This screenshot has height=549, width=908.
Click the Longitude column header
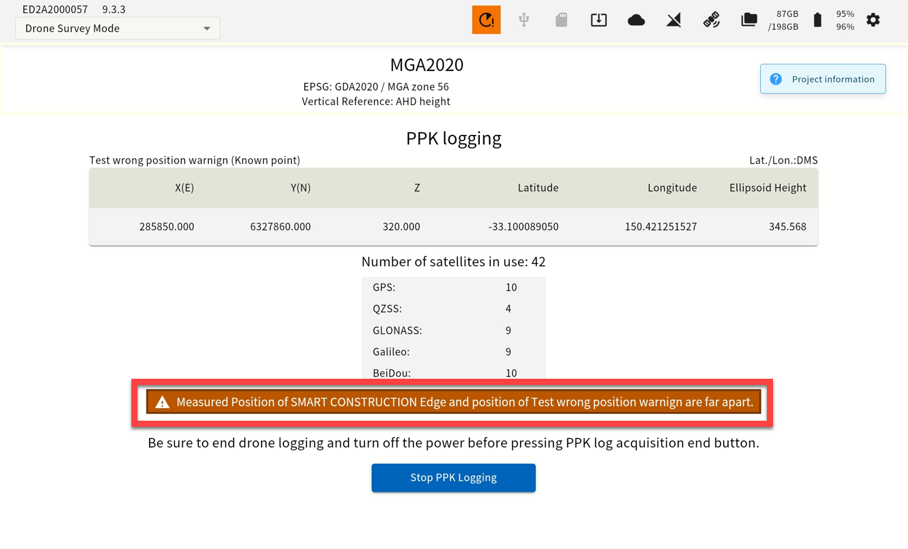point(672,188)
